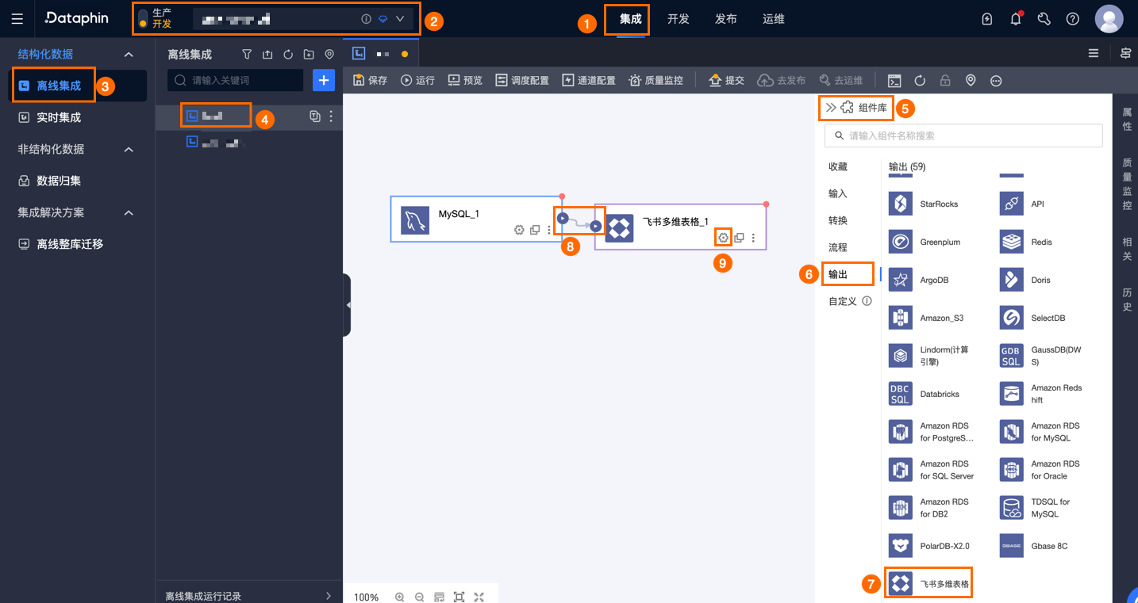Choose the StarRocks output component

(x=924, y=204)
